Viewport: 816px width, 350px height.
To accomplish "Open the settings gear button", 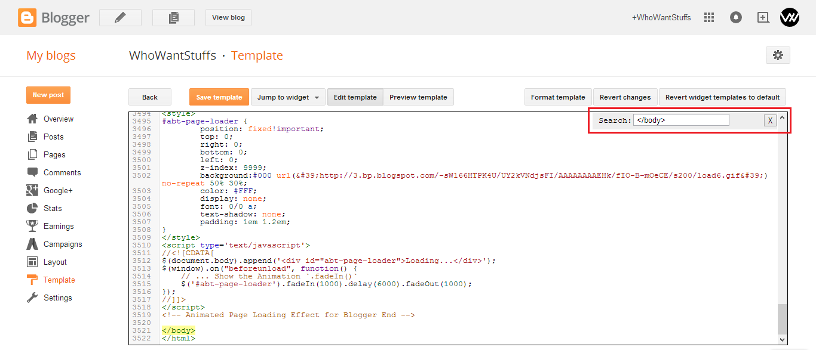I will [778, 55].
